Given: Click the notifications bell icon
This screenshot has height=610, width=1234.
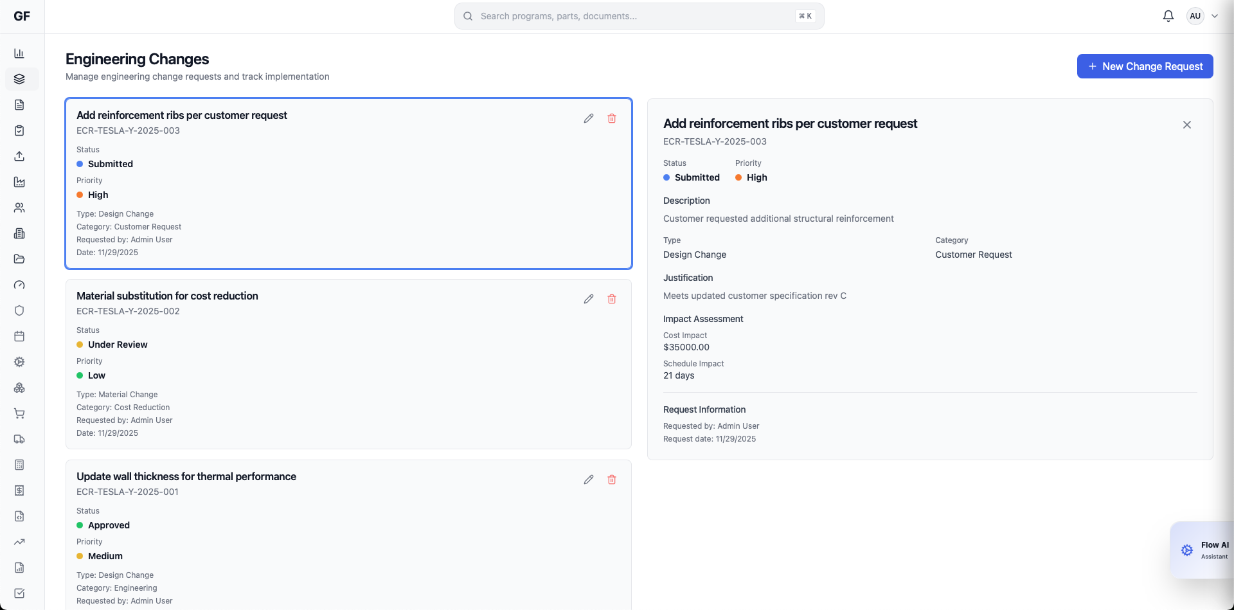Looking at the screenshot, I should click(x=1168, y=15).
